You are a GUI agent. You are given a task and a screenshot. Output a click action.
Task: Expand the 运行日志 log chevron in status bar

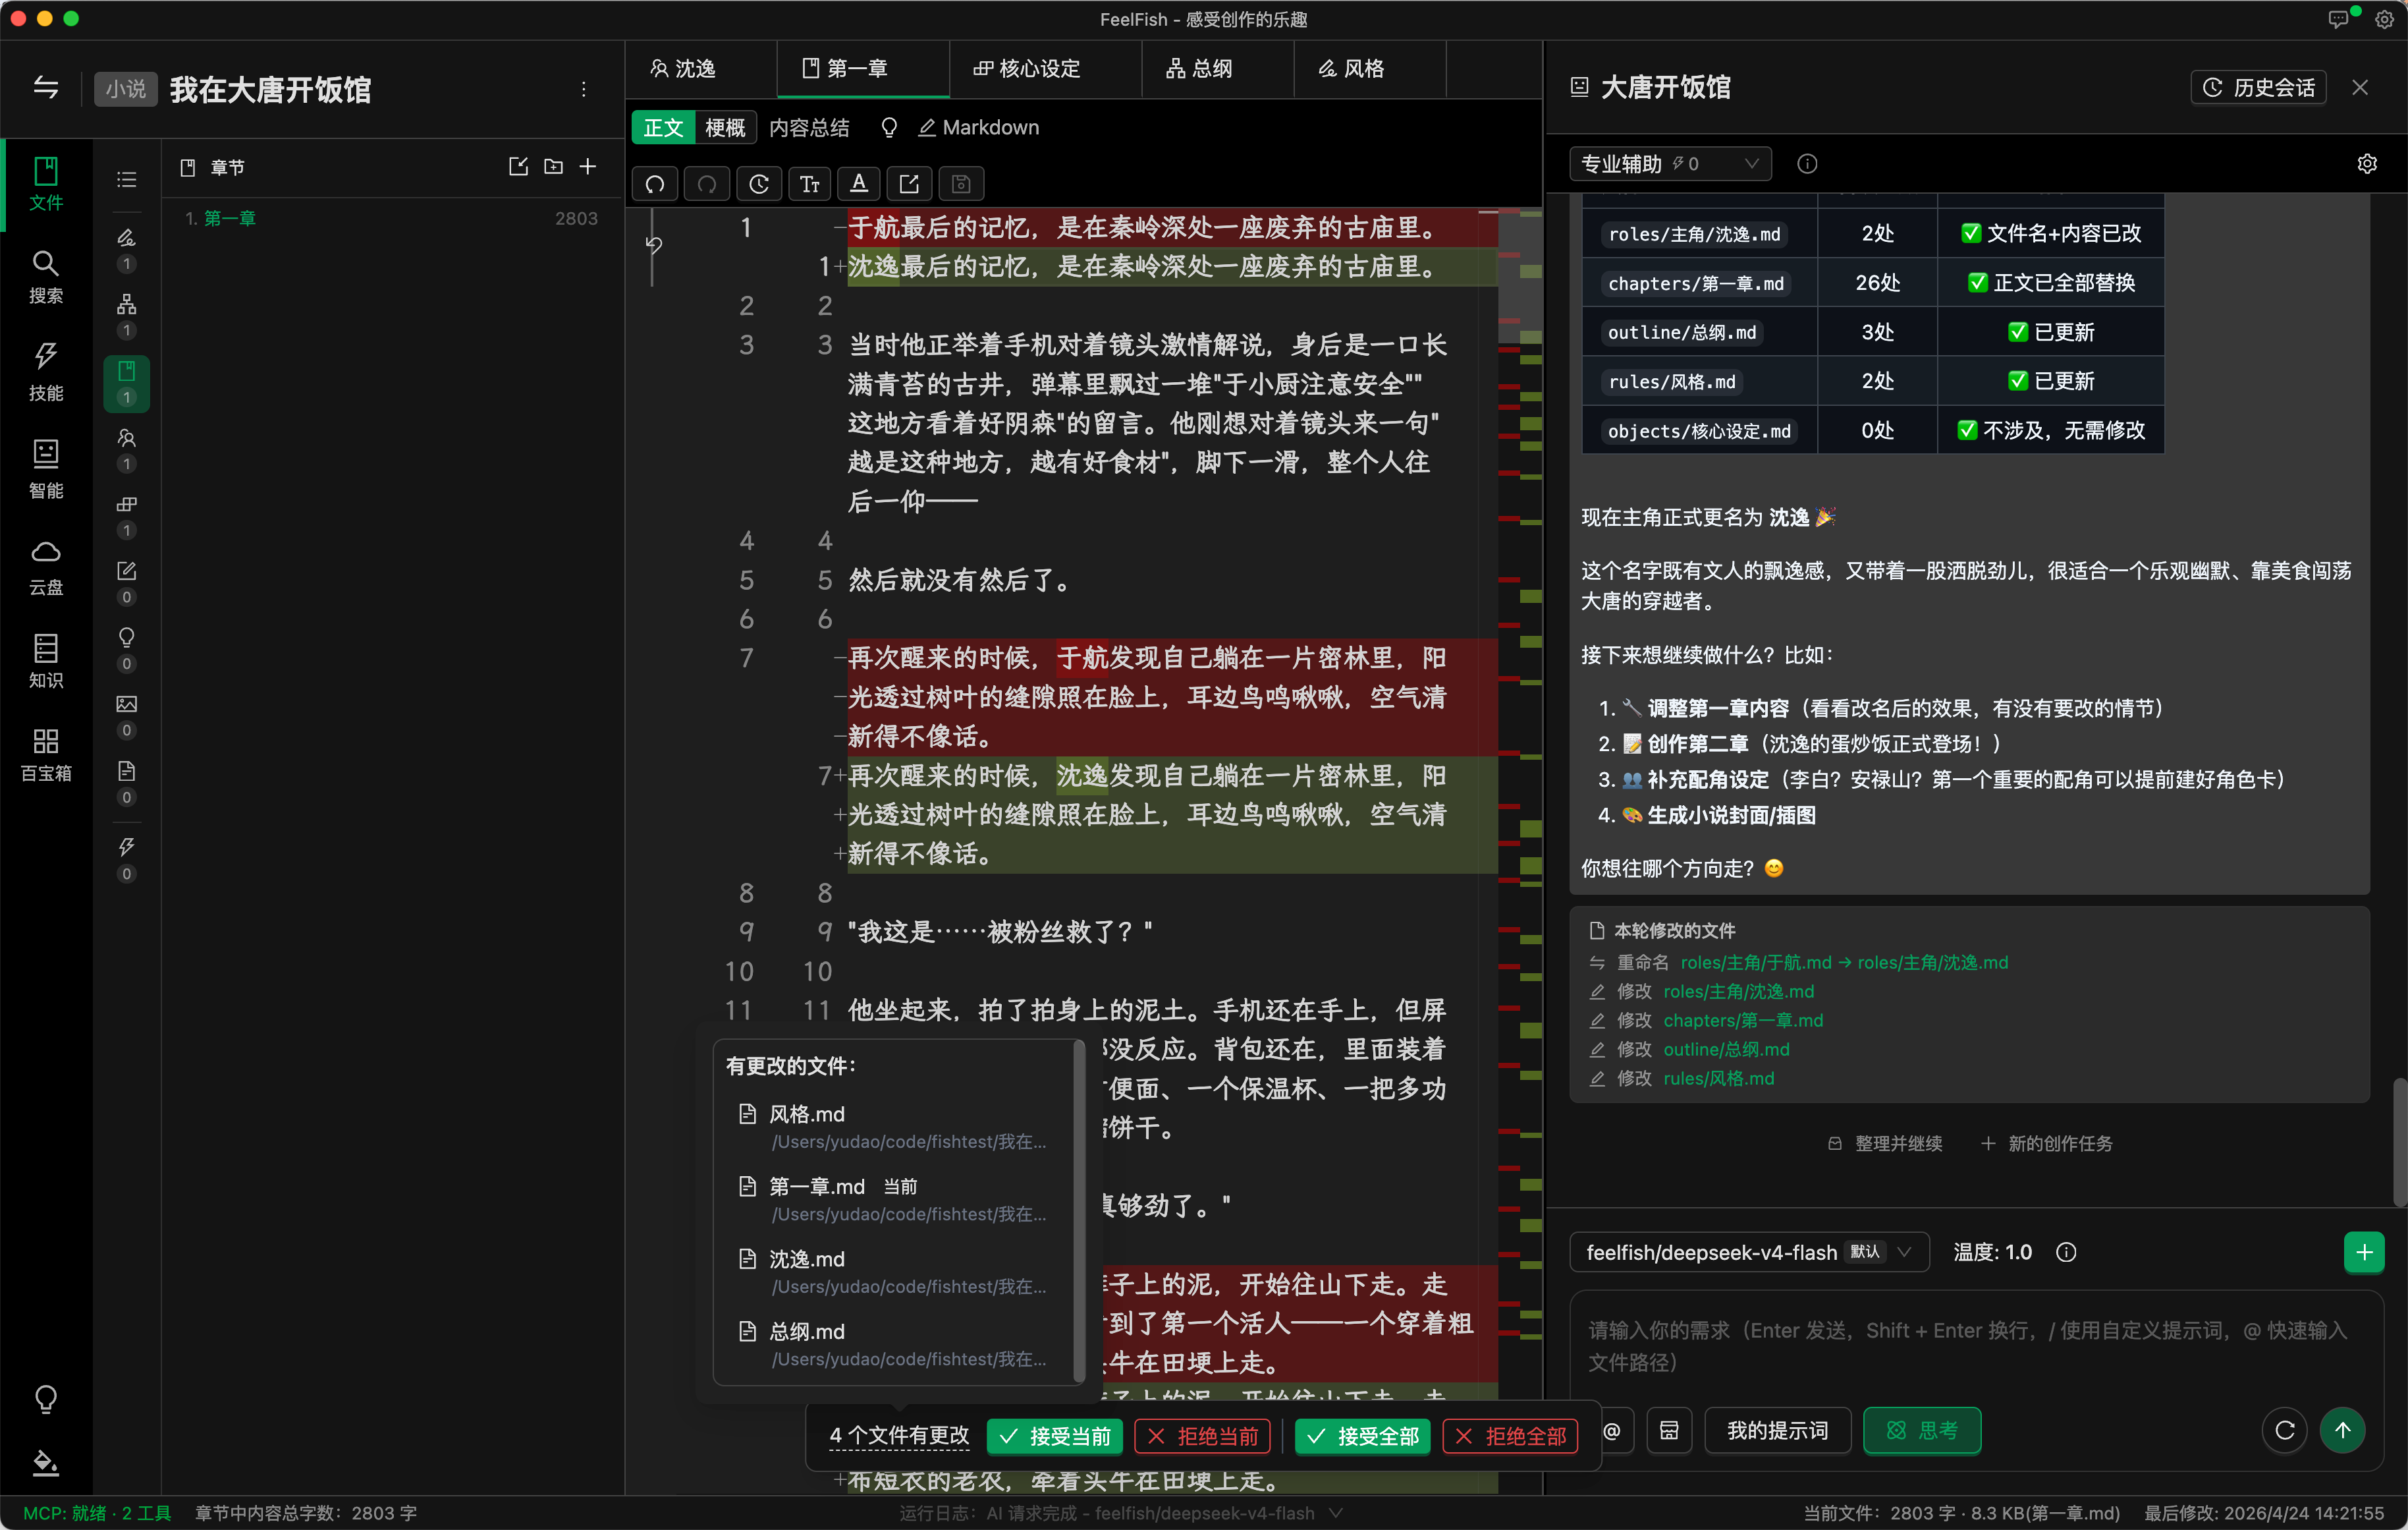[x=1335, y=1513]
